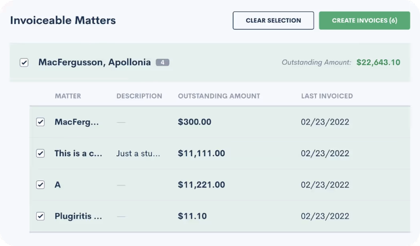Screen dimensions: 420x246
Task: Sort by LAST INVOICED column
Action: click(327, 96)
